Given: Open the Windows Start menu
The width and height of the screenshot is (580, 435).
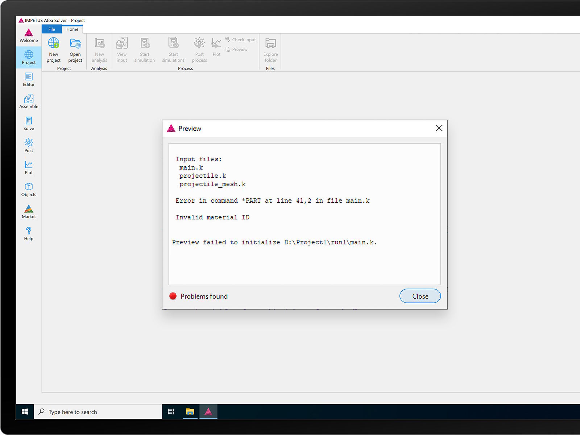Looking at the screenshot, I should (25, 412).
